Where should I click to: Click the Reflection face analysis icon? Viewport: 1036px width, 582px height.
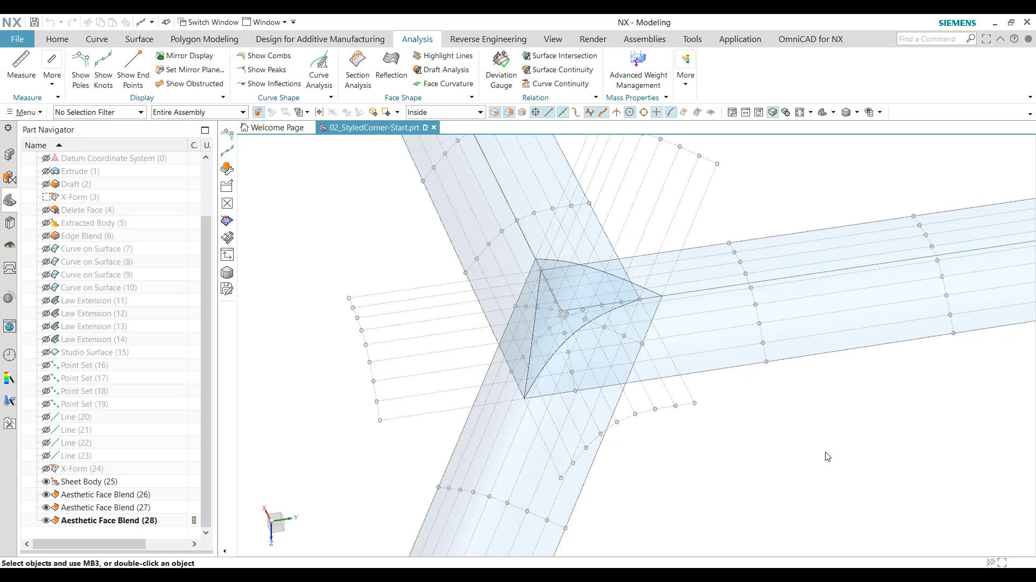coord(391,60)
